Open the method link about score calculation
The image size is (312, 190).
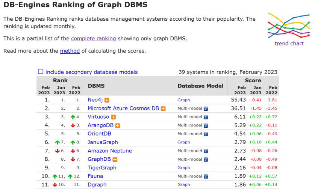point(70,51)
